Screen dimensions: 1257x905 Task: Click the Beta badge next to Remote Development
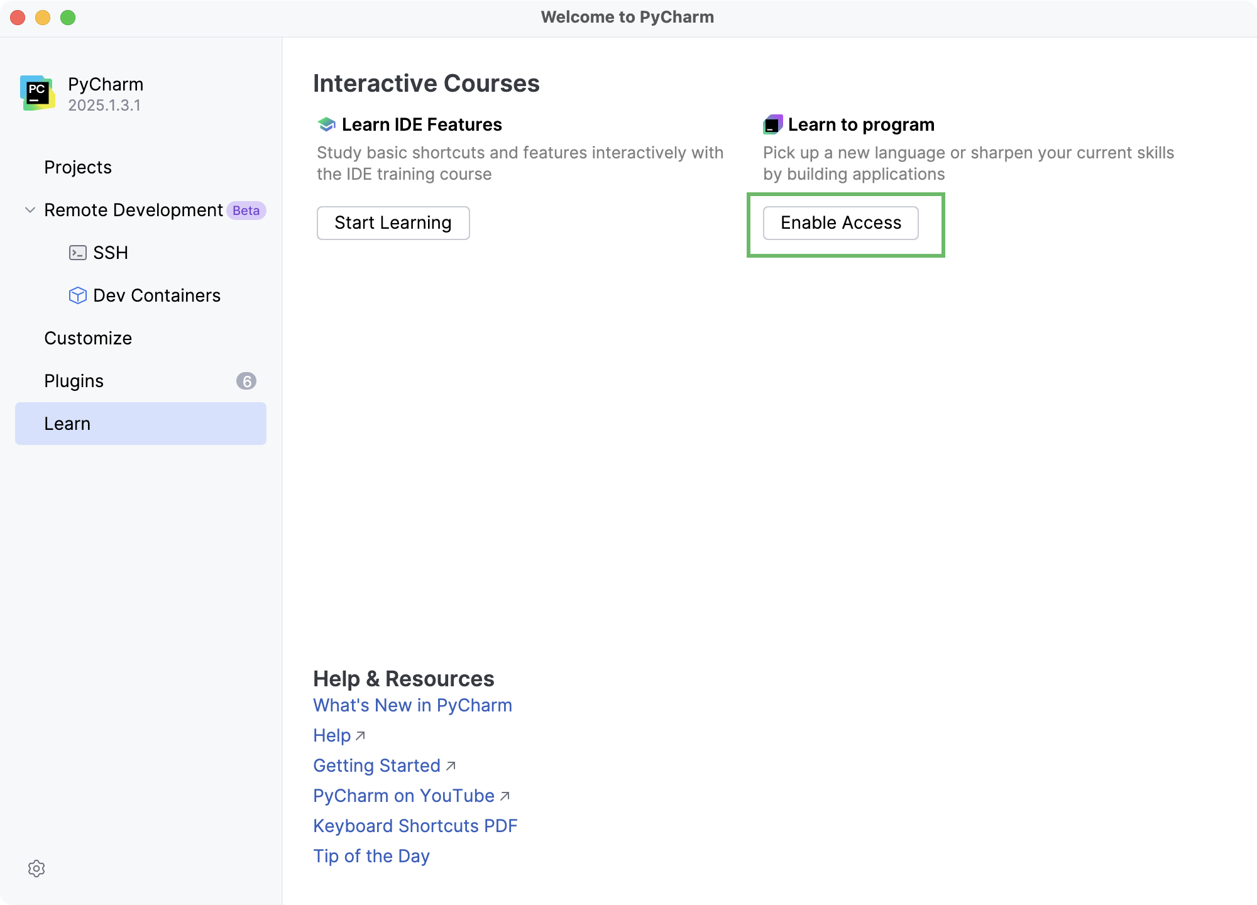coord(246,210)
